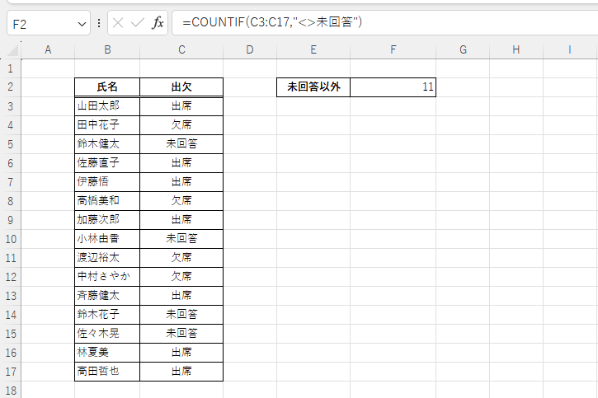
Task: Select column C header
Action: (181, 49)
